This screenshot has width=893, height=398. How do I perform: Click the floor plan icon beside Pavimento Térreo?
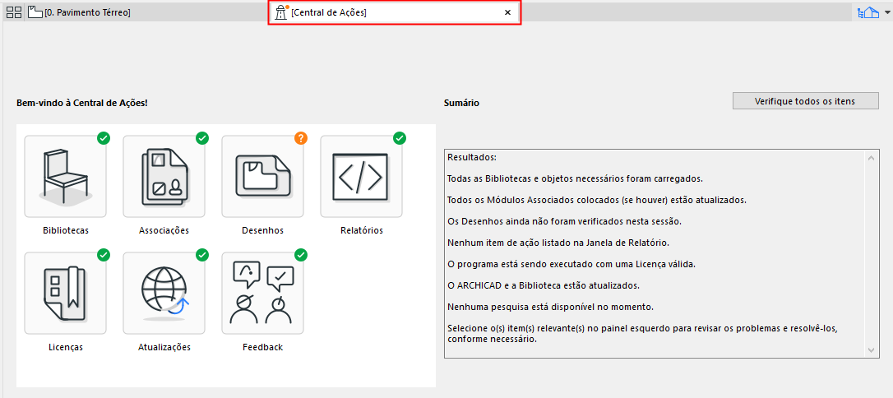pos(35,12)
